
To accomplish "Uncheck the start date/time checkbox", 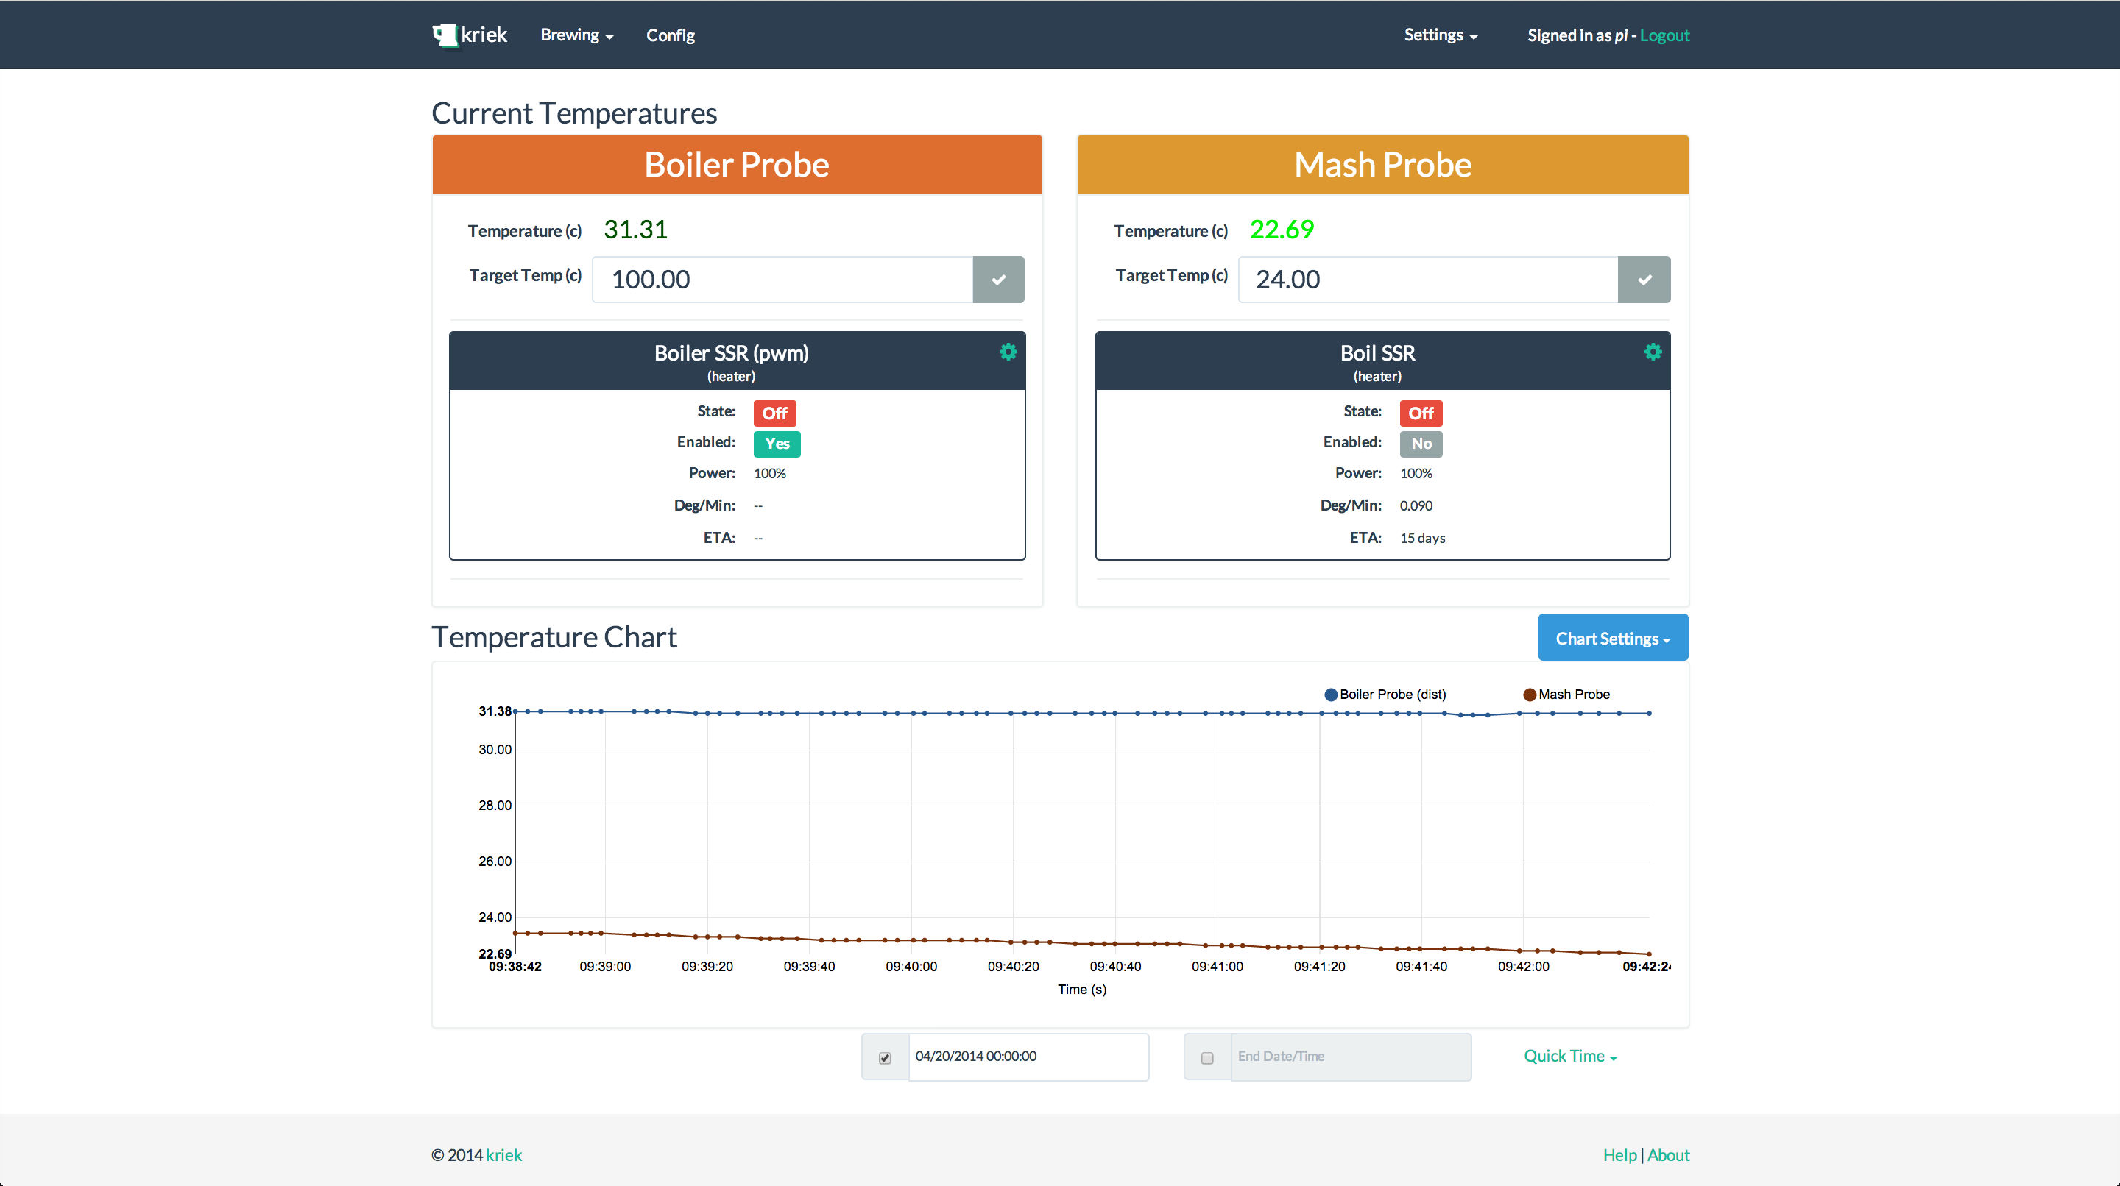I will tap(885, 1058).
